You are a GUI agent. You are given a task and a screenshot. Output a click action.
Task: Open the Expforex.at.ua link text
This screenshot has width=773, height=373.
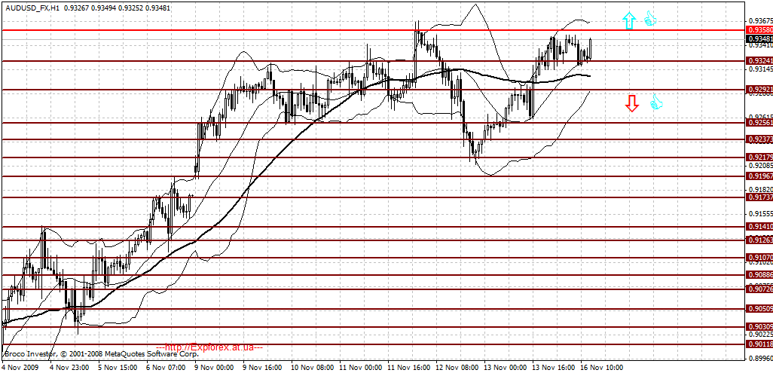pyautogui.click(x=209, y=347)
